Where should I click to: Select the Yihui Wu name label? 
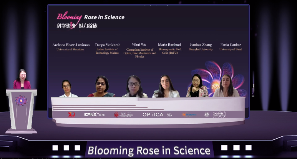point(139,45)
